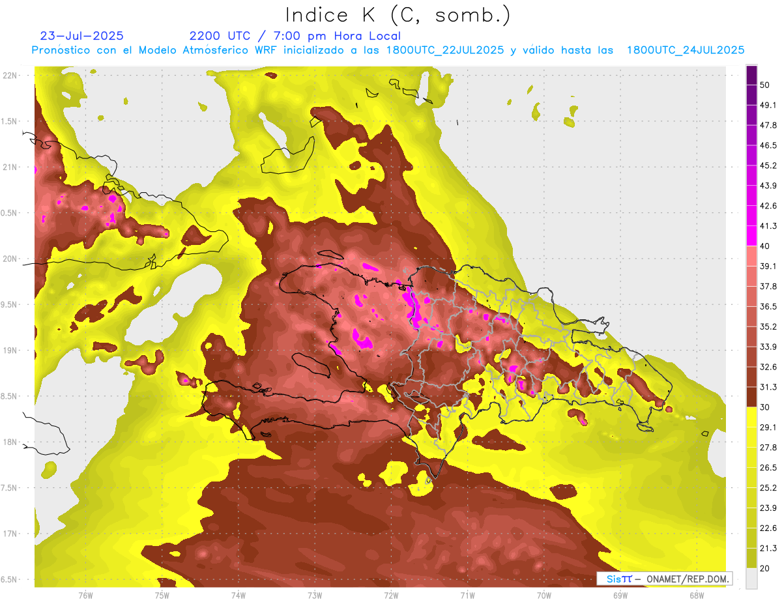Screen dimensions: 782x604
Task: Click color bar value '43.9'
Action: [768, 186]
